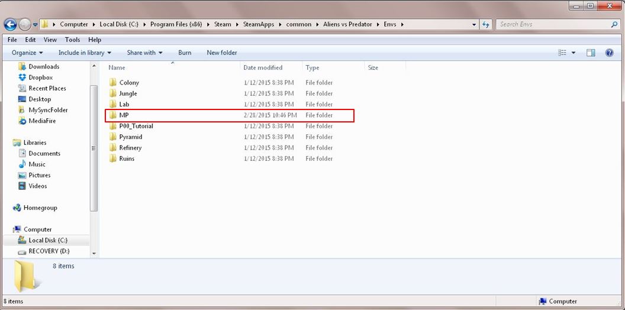625x310 pixels.
Task: Click the Burn toolbar button
Action: pyautogui.click(x=185, y=53)
